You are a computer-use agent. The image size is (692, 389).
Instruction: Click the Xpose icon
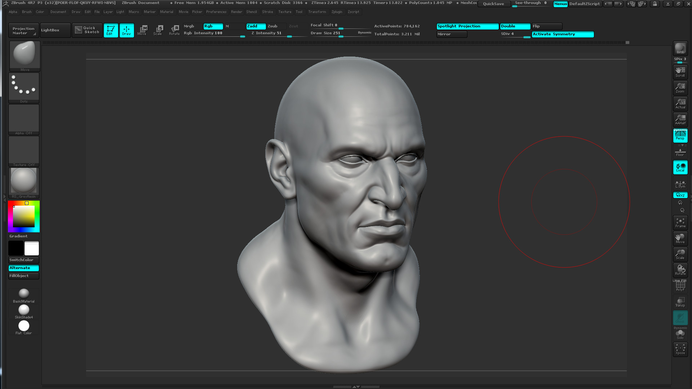[x=680, y=349]
